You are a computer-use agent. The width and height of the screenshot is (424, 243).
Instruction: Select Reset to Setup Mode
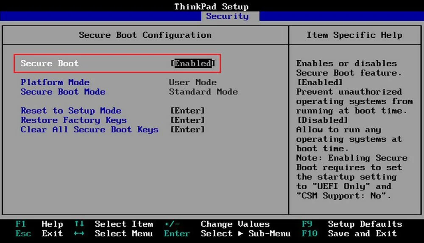(x=71, y=111)
